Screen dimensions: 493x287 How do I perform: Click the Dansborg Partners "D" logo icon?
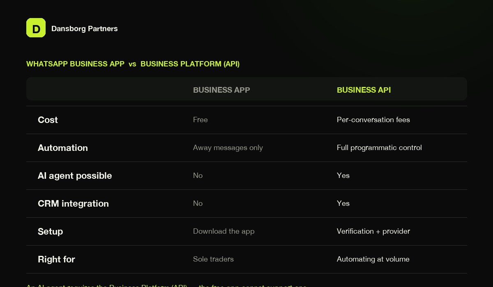click(x=36, y=28)
